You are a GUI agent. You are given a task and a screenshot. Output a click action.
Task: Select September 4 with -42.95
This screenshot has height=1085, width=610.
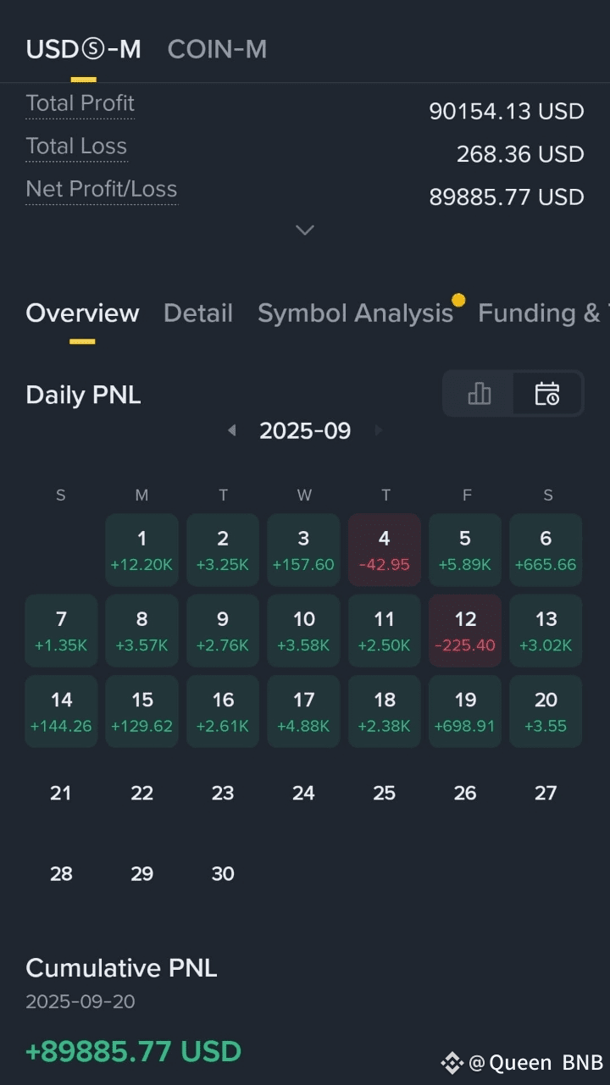click(x=385, y=550)
